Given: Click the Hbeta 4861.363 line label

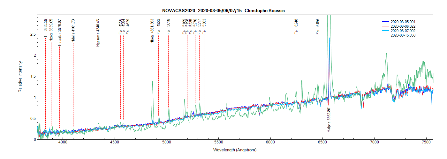Looking at the screenshot, I should point(152,31).
